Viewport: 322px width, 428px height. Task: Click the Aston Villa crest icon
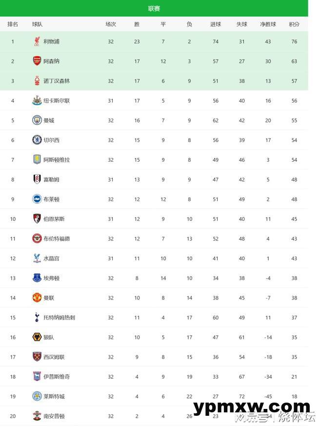coord(37,160)
